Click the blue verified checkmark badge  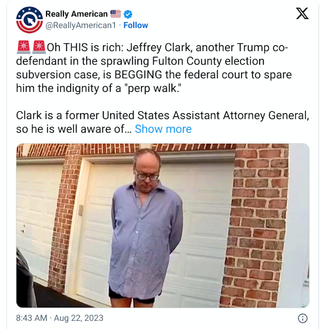[127, 14]
